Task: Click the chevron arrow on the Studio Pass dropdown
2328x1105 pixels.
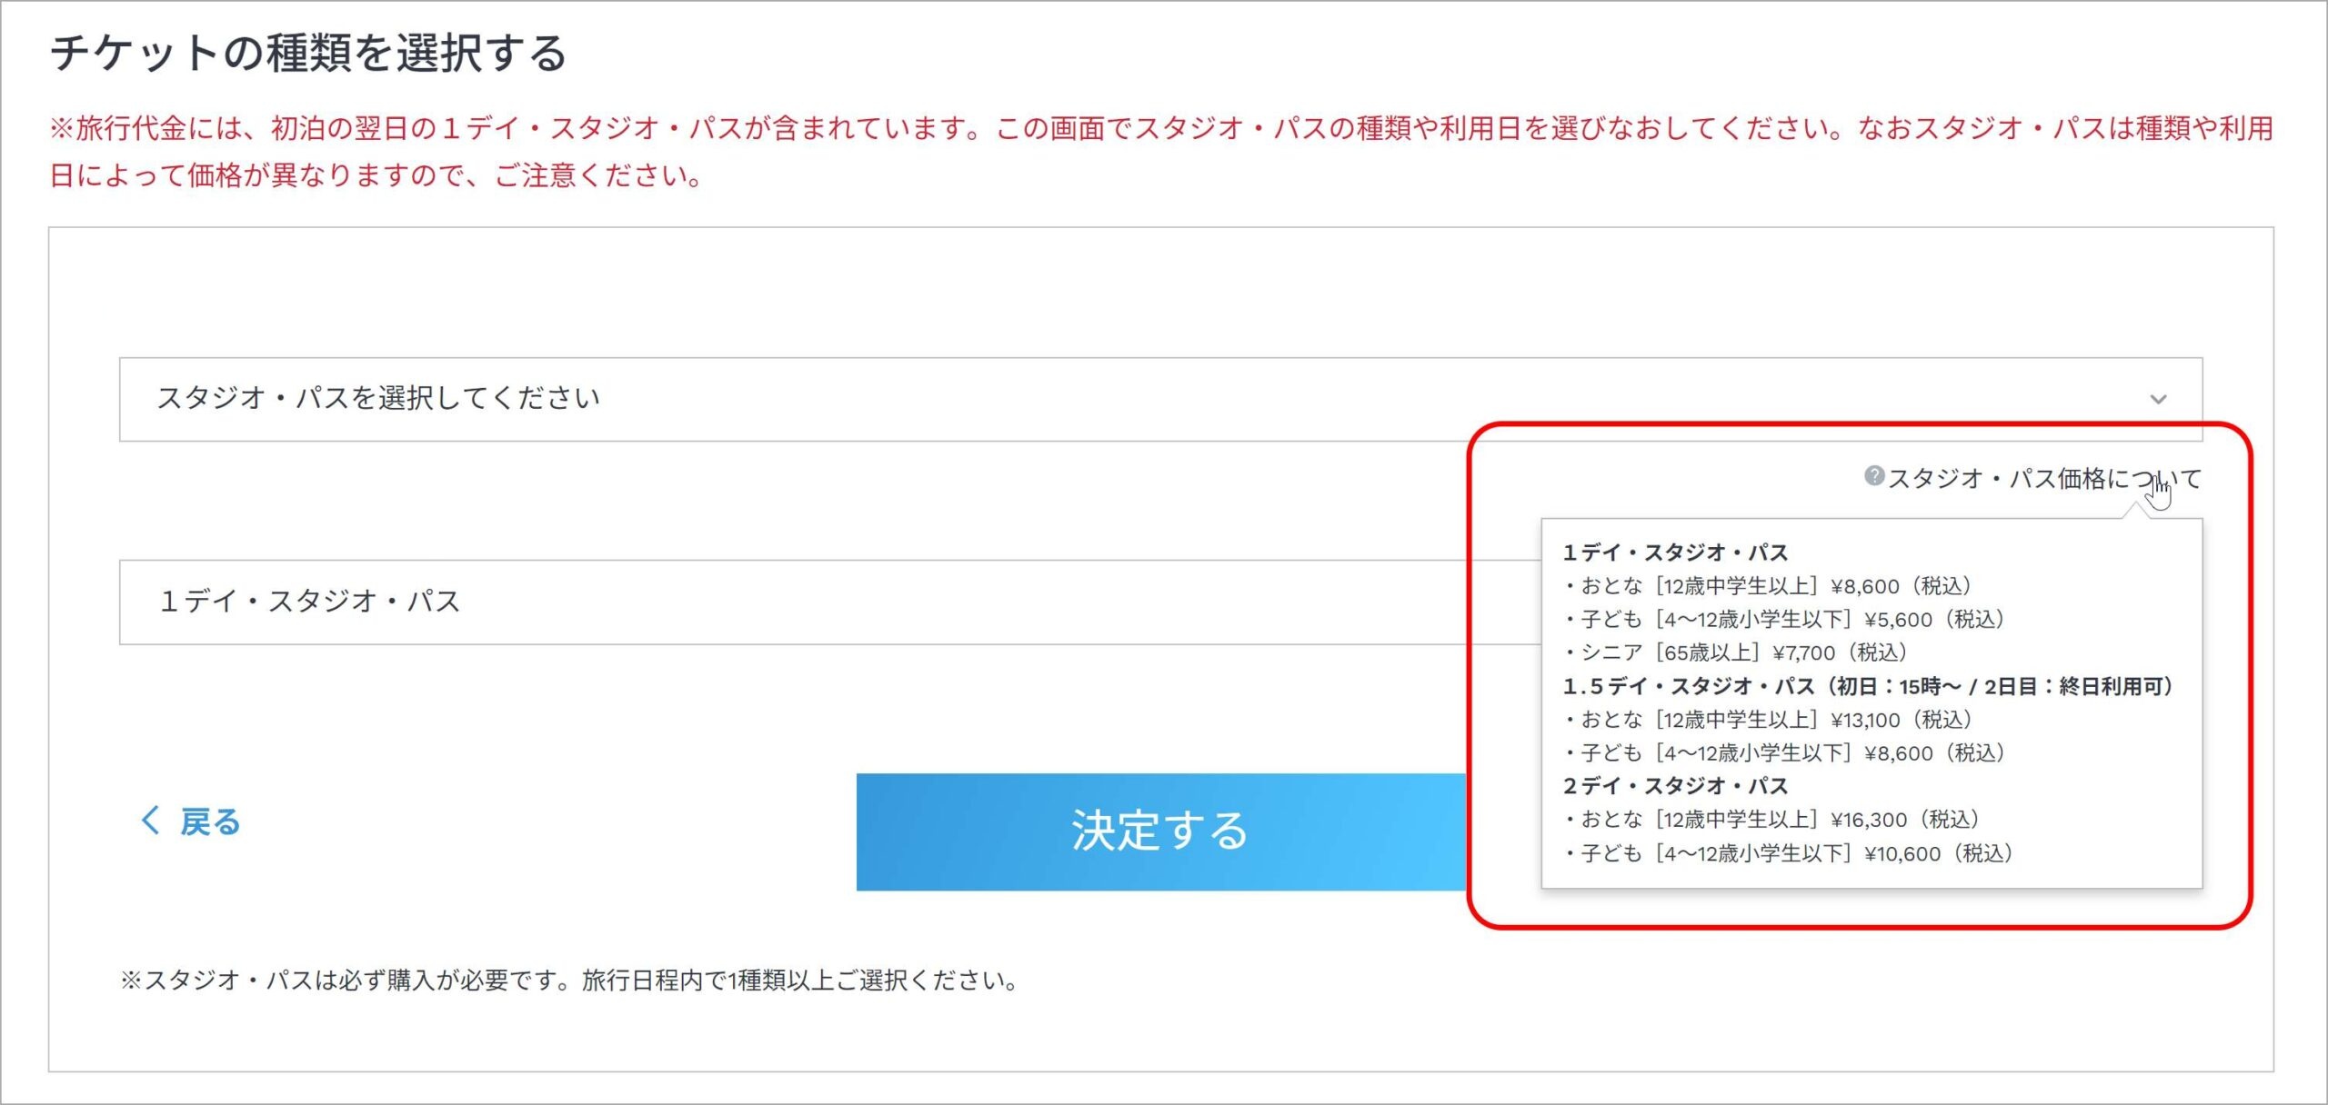Action: tap(2158, 400)
